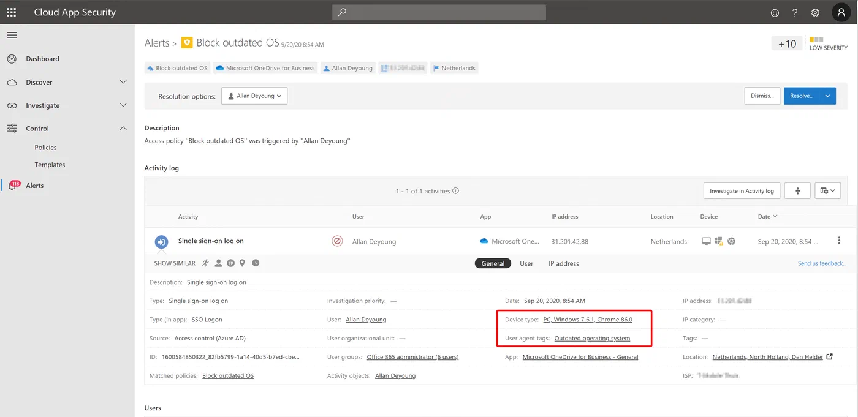Image resolution: width=858 pixels, height=417 pixels.
Task: Open matched policy Block outdated OS link
Action: tap(228, 375)
